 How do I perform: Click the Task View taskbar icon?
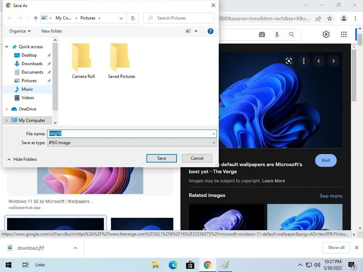click(25, 265)
